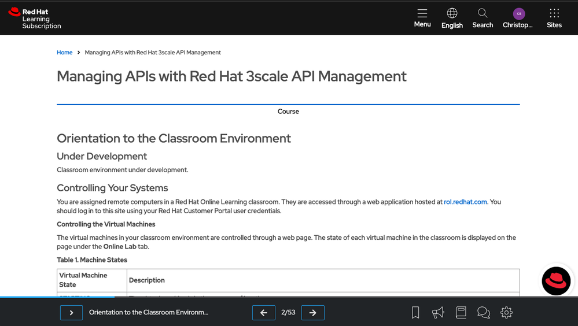The height and width of the screenshot is (326, 578).
Task: Open the settings gear icon
Action: point(506,313)
